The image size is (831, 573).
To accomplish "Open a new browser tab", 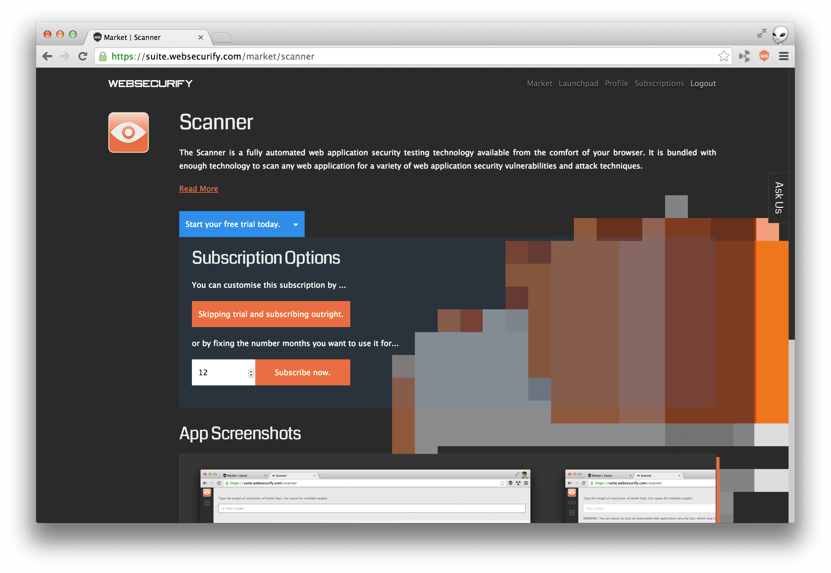I will tap(222, 37).
